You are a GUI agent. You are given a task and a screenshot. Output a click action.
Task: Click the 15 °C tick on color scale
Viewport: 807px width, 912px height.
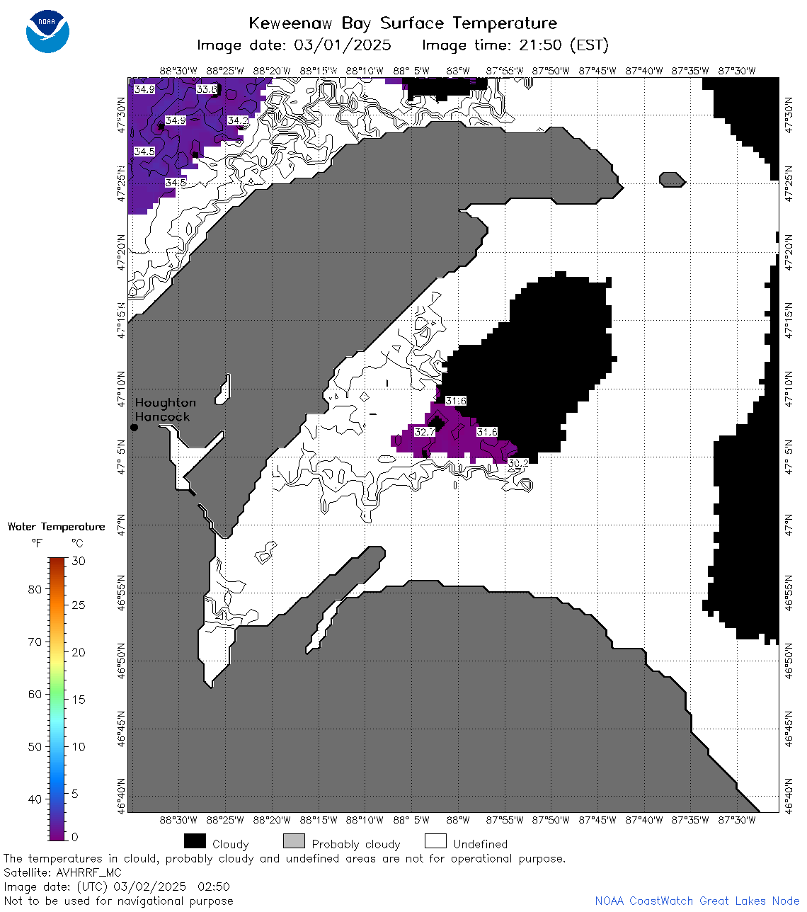pos(79,700)
